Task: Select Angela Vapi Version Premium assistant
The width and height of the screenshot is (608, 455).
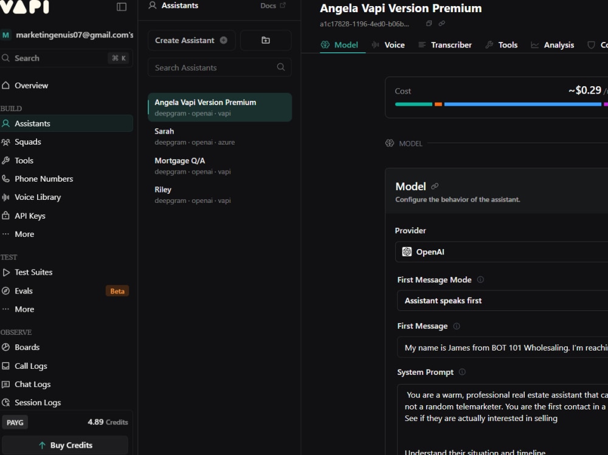Action: [220, 108]
